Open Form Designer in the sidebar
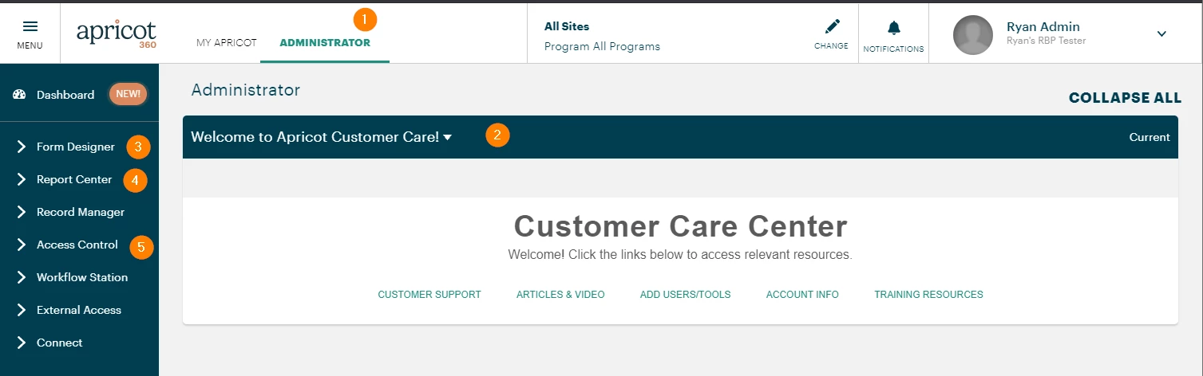This screenshot has width=1203, height=376. point(76,147)
